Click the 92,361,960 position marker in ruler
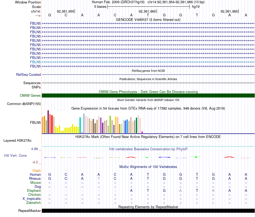 click(148, 11)
